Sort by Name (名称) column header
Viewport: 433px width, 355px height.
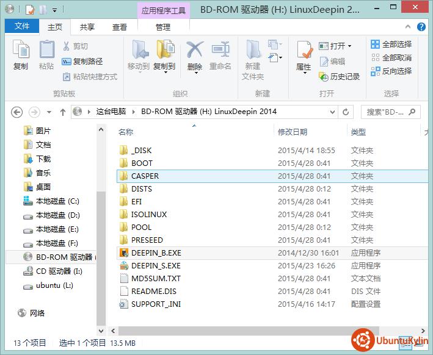click(x=126, y=132)
